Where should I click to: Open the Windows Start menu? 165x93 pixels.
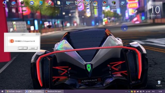2,91
